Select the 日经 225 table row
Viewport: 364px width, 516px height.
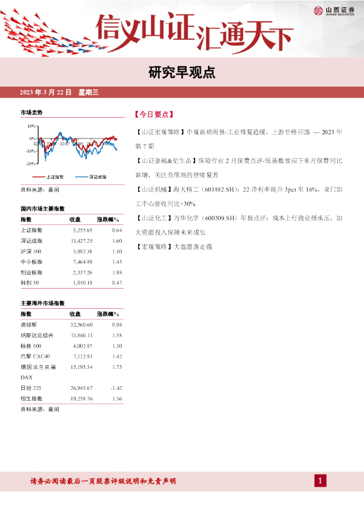72,388
